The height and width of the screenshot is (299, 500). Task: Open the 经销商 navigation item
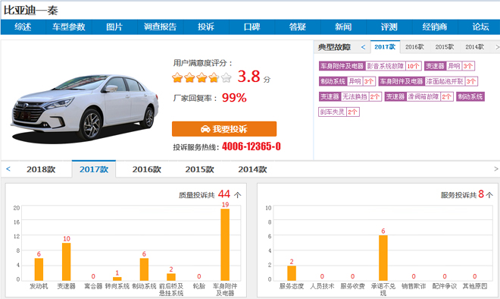click(x=435, y=27)
